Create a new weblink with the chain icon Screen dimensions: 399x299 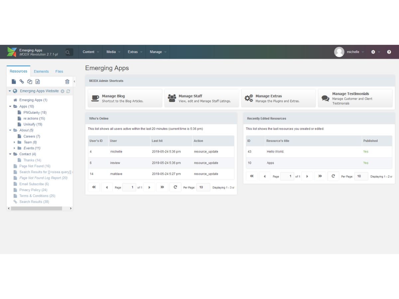[x=22, y=81]
